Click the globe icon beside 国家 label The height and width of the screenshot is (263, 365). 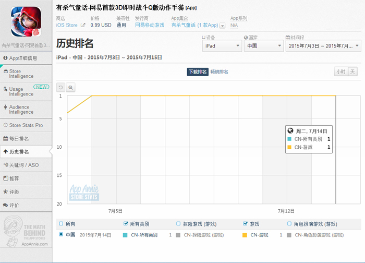pos(246,38)
